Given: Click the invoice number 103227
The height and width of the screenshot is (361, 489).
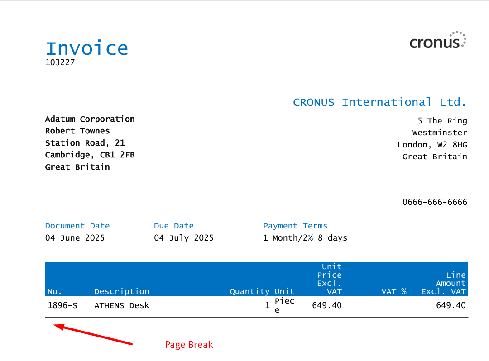Looking at the screenshot, I should coord(59,62).
